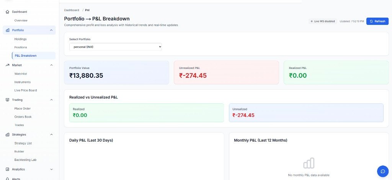392x180 pixels.
Task: Open the Orders Book
Action: pos(23,117)
